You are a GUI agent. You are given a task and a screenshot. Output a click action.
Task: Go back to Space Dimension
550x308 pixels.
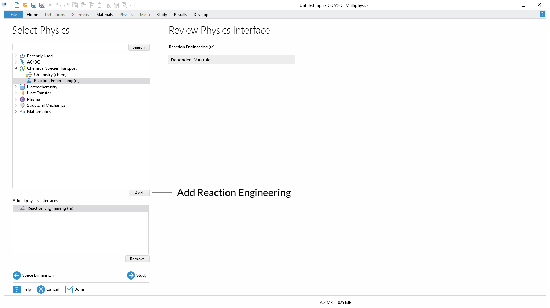pos(33,275)
